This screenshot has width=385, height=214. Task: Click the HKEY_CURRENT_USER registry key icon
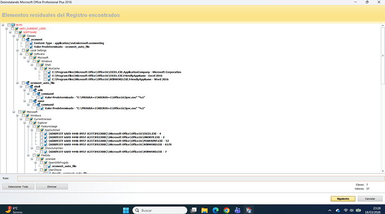tap(17, 28)
